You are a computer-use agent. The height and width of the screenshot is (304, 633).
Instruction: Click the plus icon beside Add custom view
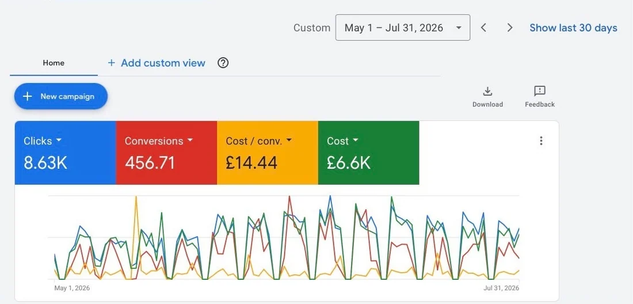(112, 63)
